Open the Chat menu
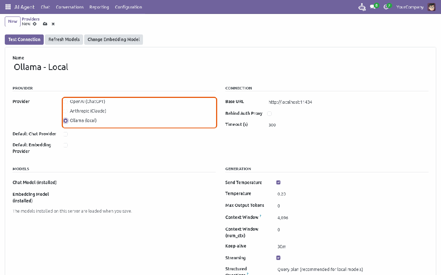The width and height of the screenshot is (441, 275). (x=45, y=7)
